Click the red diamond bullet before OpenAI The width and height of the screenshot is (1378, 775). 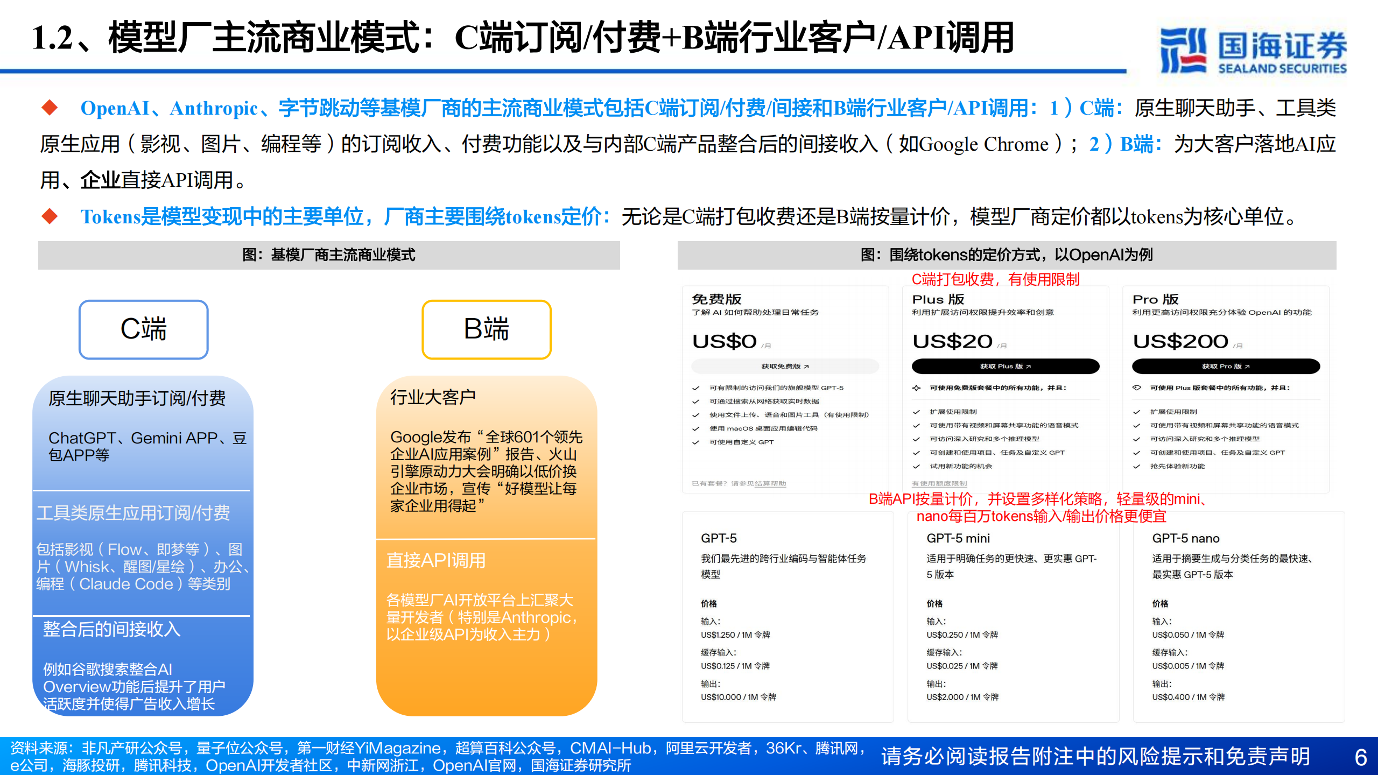[x=50, y=108]
